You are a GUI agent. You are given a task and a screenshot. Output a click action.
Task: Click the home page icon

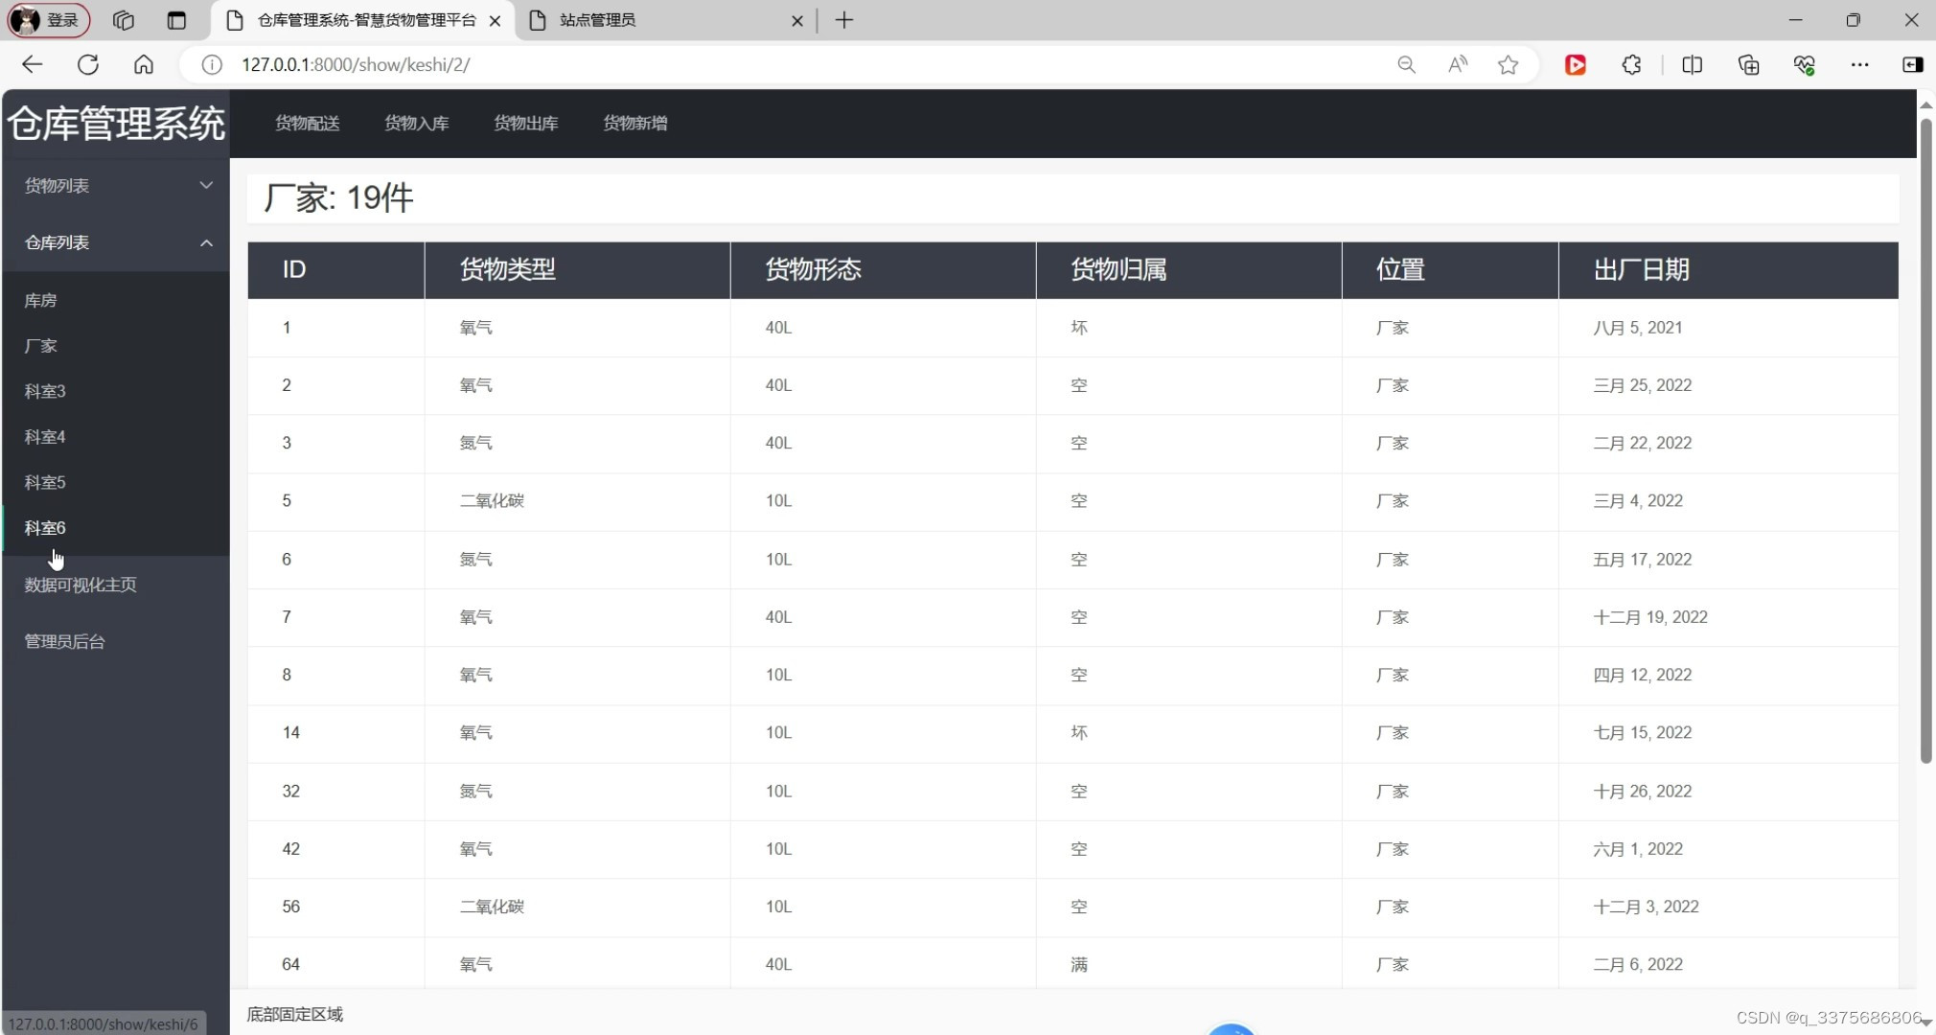point(144,64)
